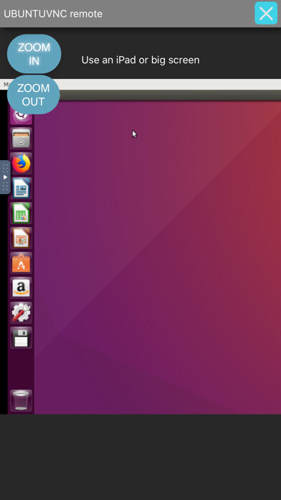The width and height of the screenshot is (281, 500).
Task: Open the floppy disk drive icon
Action: click(21, 338)
